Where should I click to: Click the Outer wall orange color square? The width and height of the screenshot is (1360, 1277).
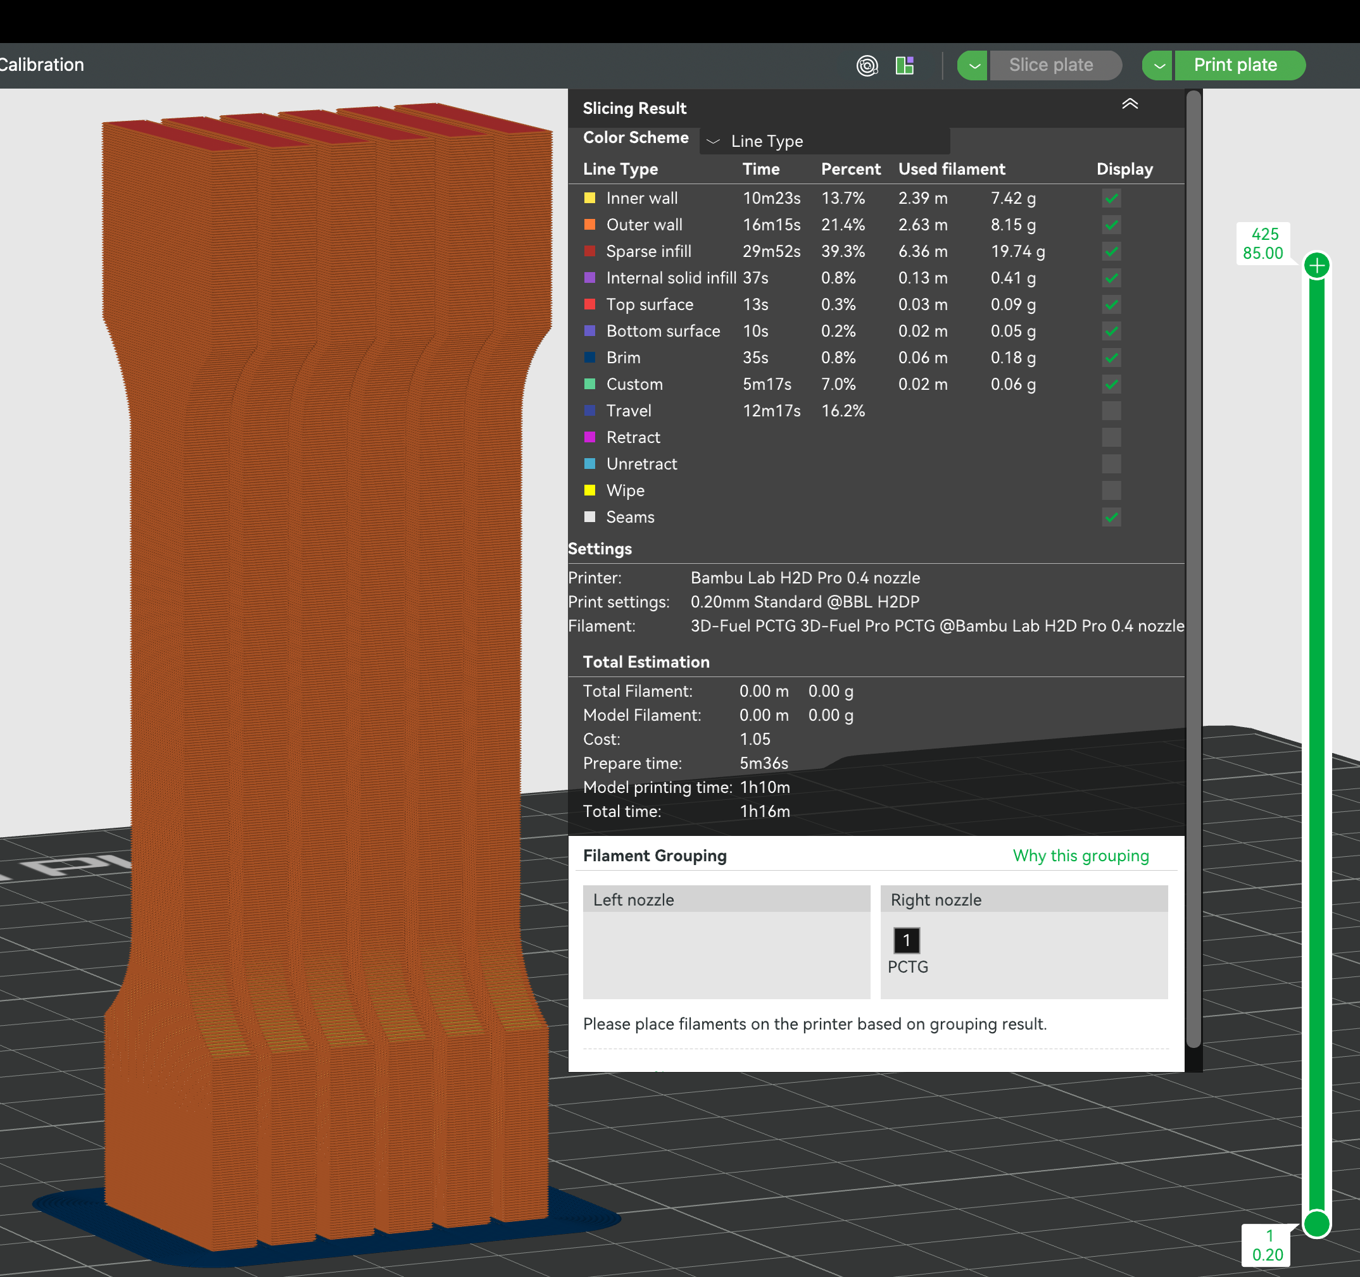tap(589, 224)
